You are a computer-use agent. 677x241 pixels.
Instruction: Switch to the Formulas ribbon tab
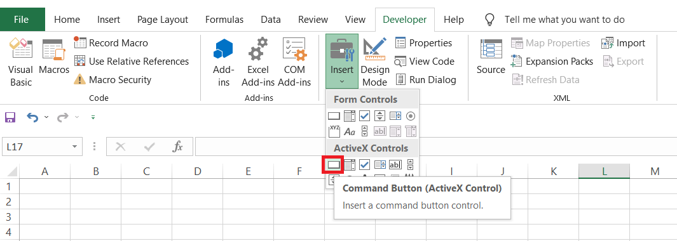224,20
